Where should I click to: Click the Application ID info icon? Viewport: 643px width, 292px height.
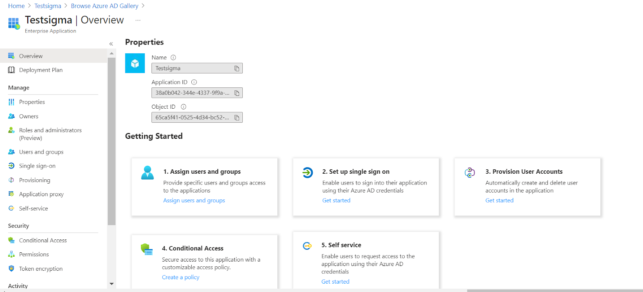194,82
